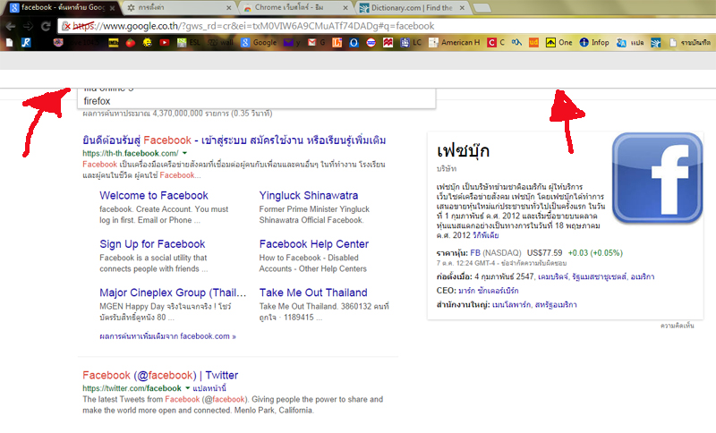This screenshot has width=716, height=433.
Task: Expand dropdown arrow next to twitter.com/facebook URL
Action: [187, 388]
